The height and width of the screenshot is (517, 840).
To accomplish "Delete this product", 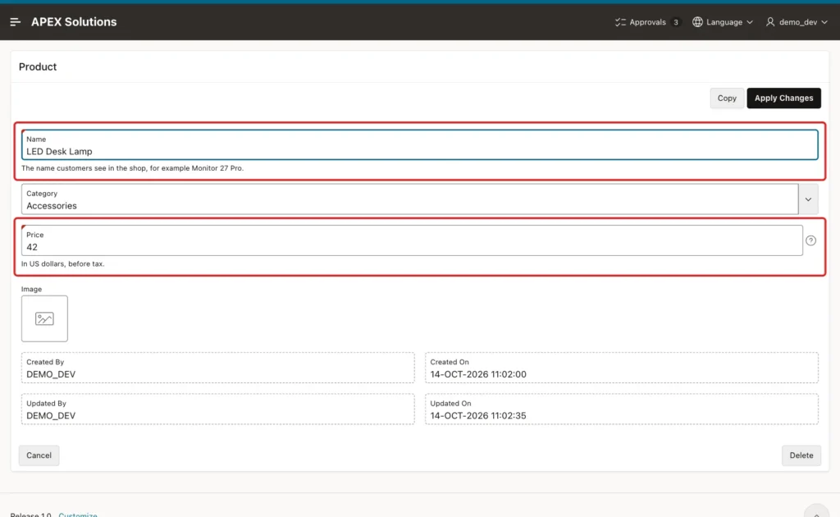I will click(x=801, y=455).
